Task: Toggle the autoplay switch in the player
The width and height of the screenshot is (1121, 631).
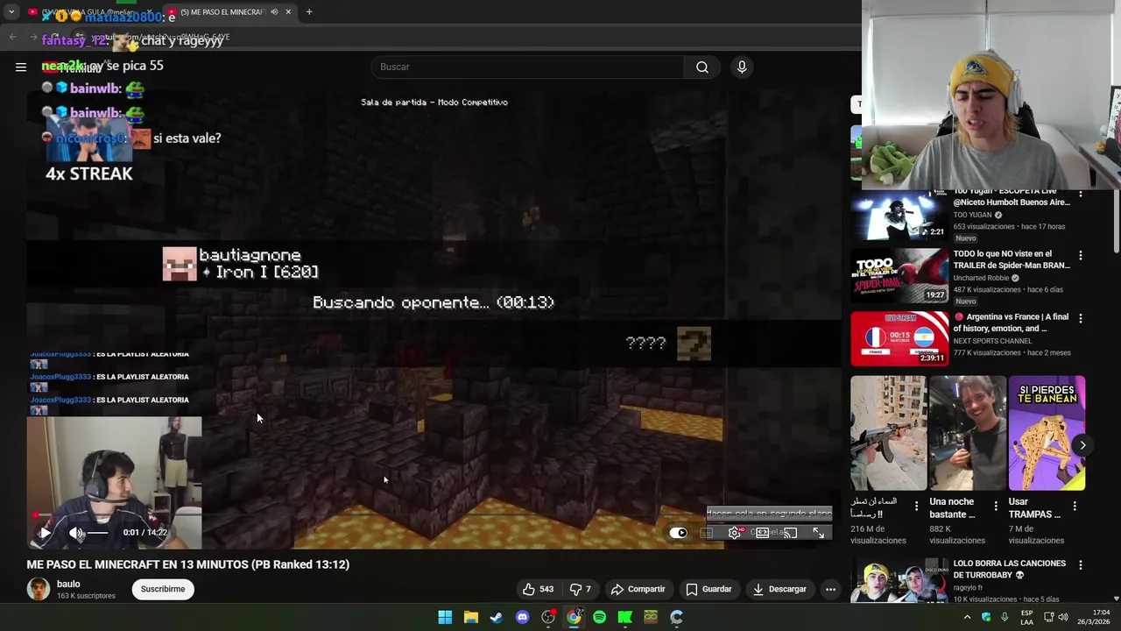Action: pos(679,532)
